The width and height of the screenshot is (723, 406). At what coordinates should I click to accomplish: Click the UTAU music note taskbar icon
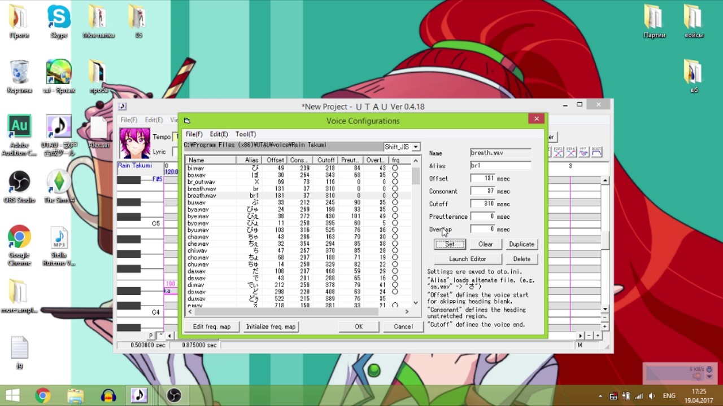pyautogui.click(x=139, y=395)
